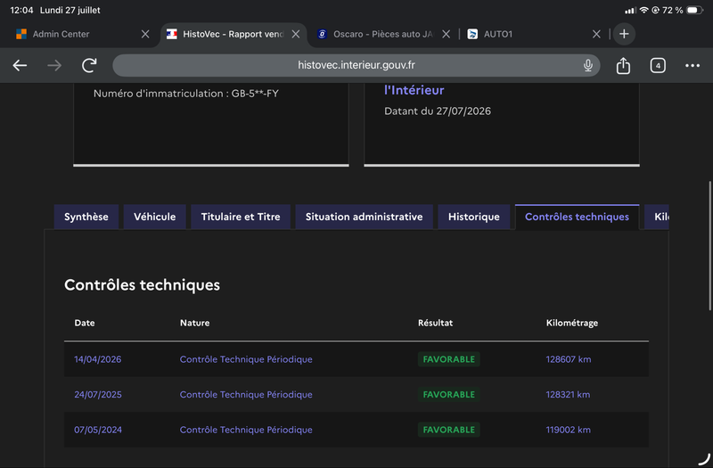
Task: Click FAVORABLE badge for 14/04/2026 inspection
Action: [449, 359]
